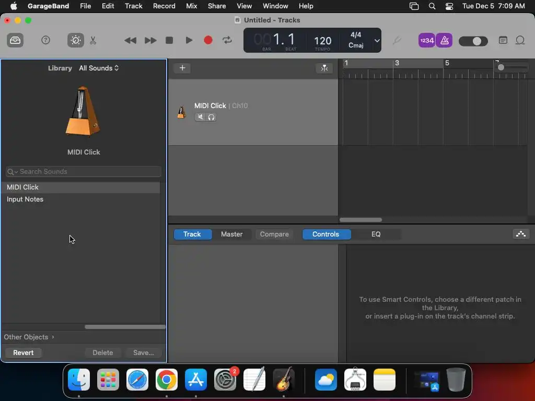
Task: Open the Track menu
Action: coord(133,6)
